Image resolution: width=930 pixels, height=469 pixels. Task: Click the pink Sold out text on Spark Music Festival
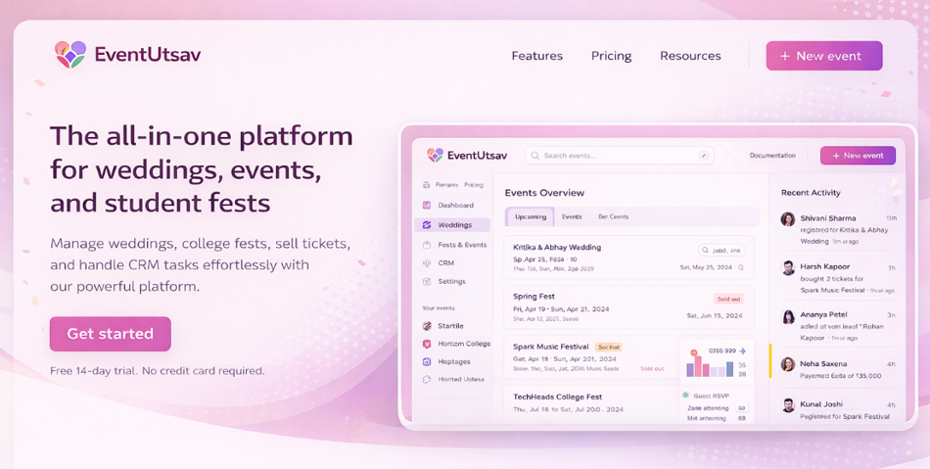[x=652, y=369]
